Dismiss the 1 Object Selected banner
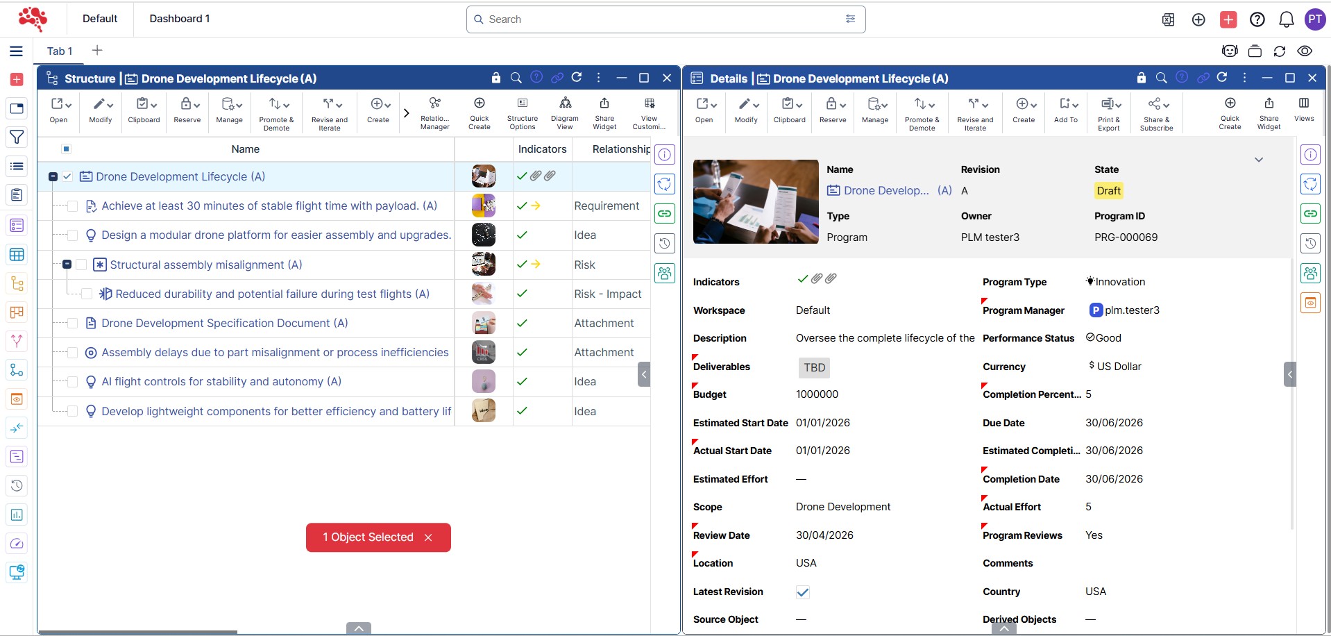 (x=428, y=537)
